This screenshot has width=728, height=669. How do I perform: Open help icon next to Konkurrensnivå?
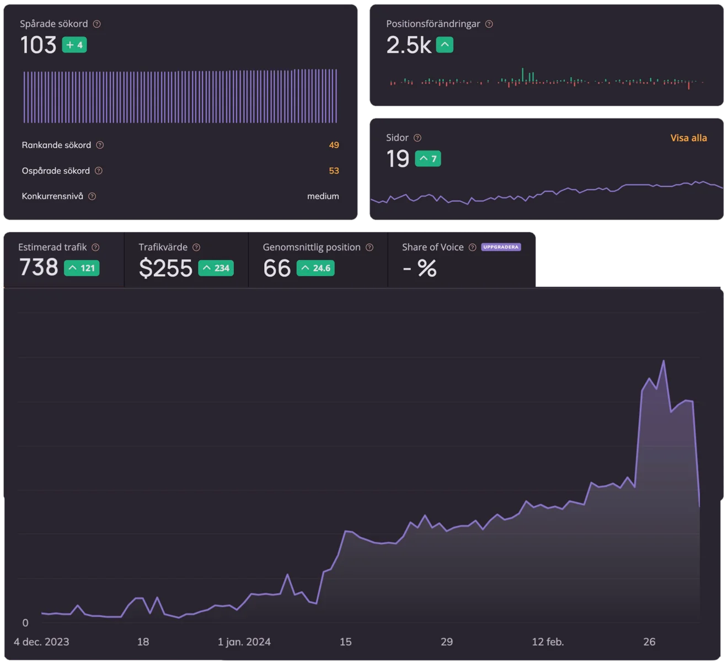coord(92,196)
